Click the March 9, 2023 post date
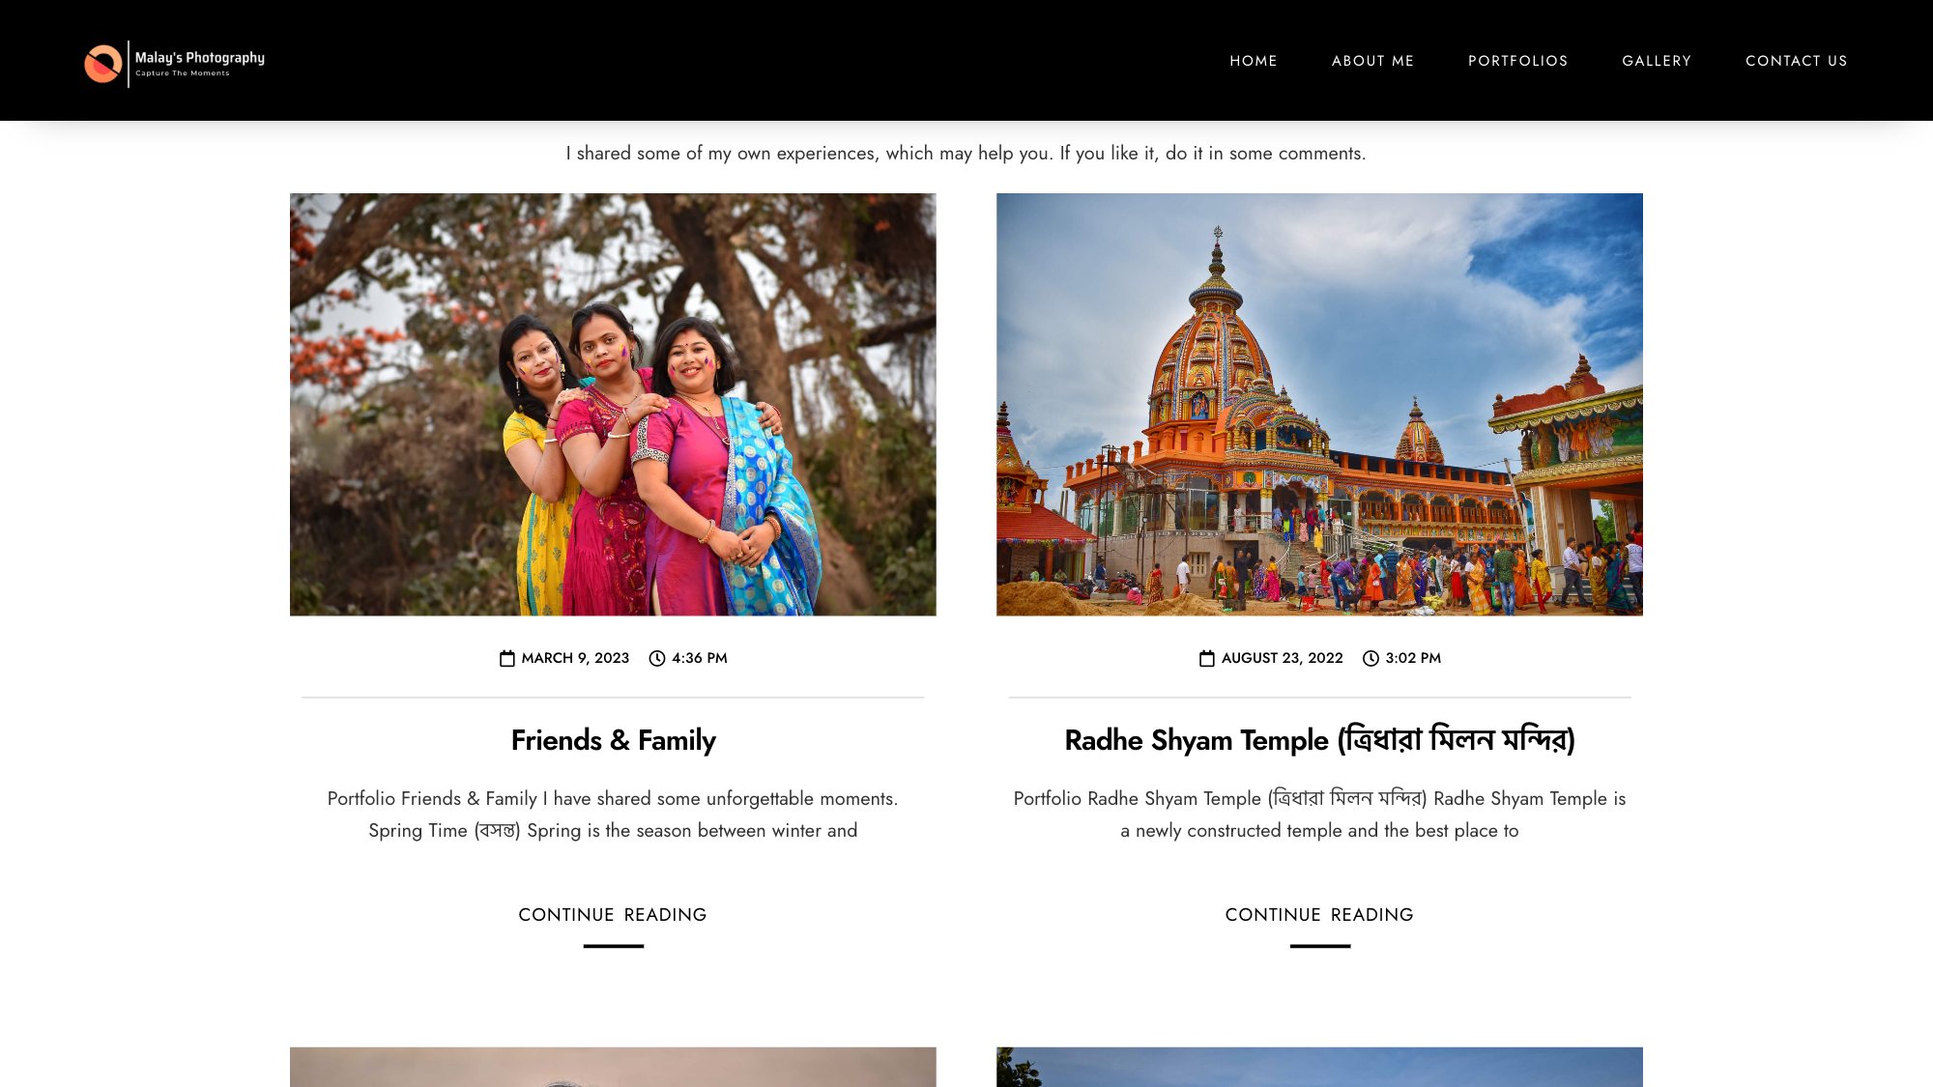1933x1087 pixels. click(x=575, y=658)
